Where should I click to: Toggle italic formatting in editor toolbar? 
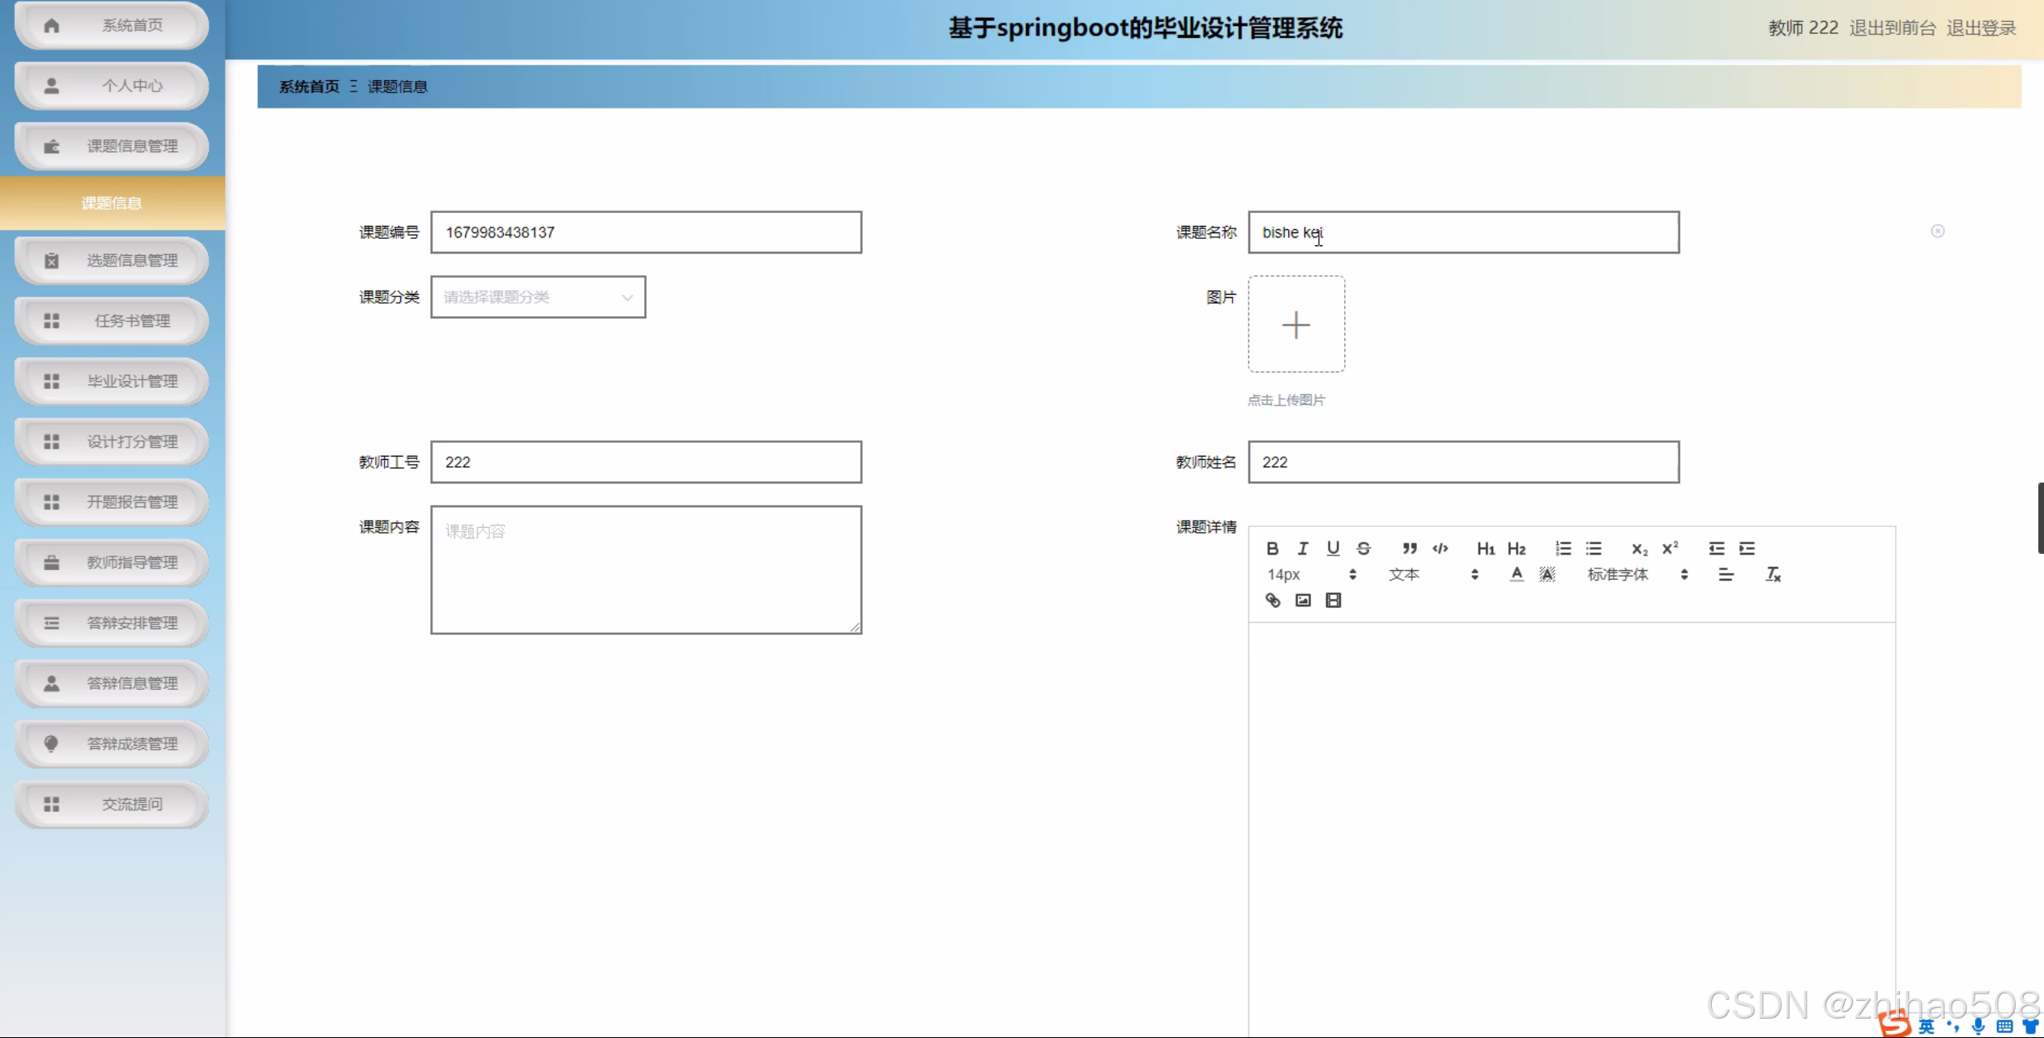[1303, 548]
